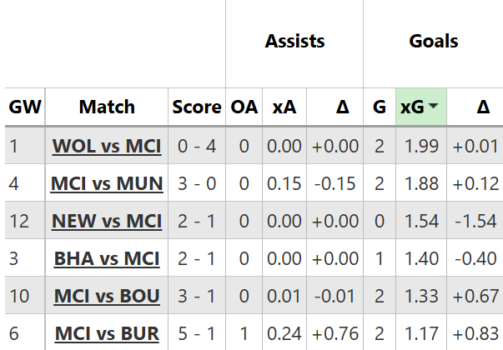Image resolution: width=503 pixels, height=350 pixels.
Task: Sort by the G goals column header
Action: 380,107
